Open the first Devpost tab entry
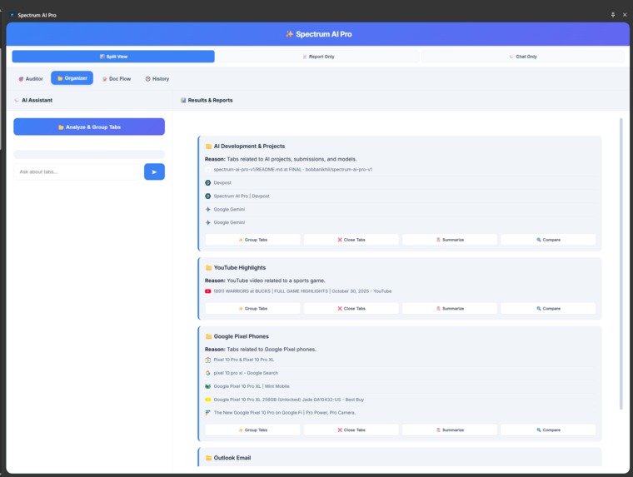 222,183
